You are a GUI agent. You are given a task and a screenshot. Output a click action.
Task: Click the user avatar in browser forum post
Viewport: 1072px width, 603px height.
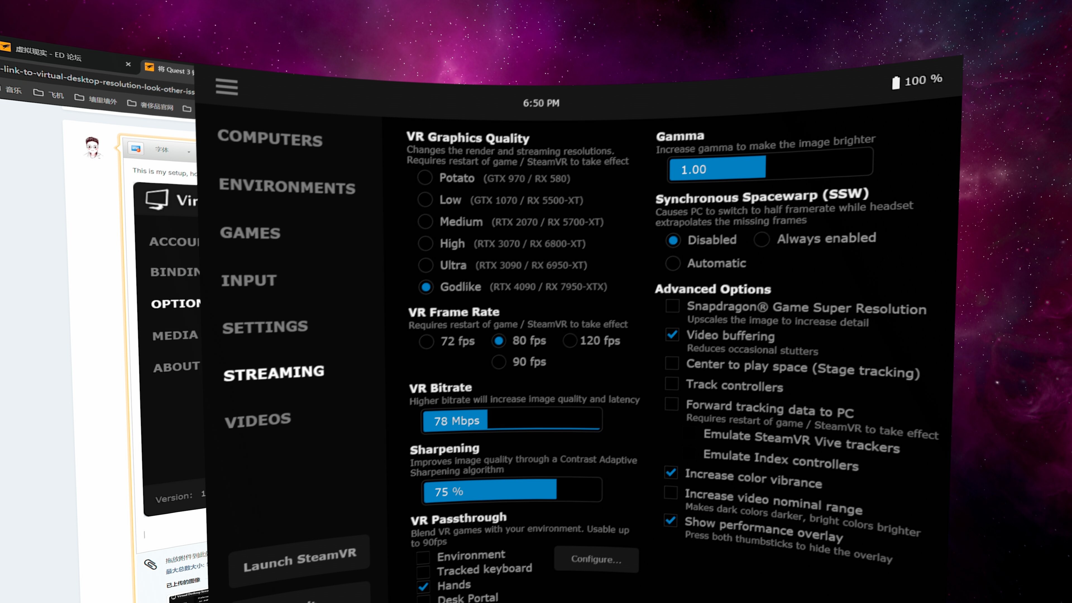(92, 148)
